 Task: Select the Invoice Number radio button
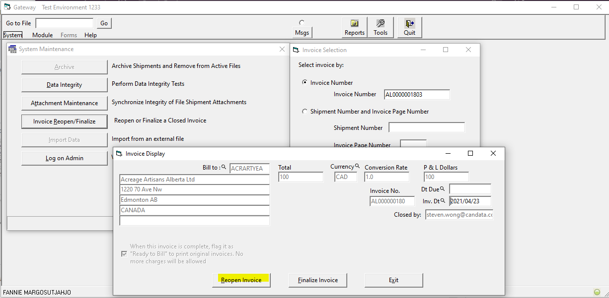[305, 83]
